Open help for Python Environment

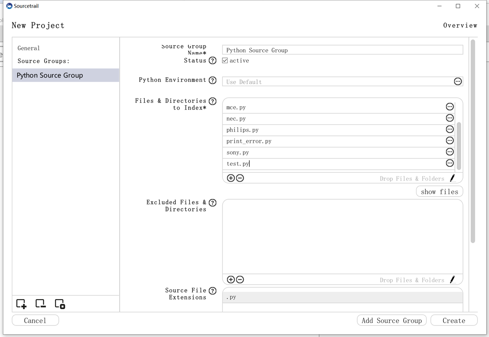coord(213,80)
